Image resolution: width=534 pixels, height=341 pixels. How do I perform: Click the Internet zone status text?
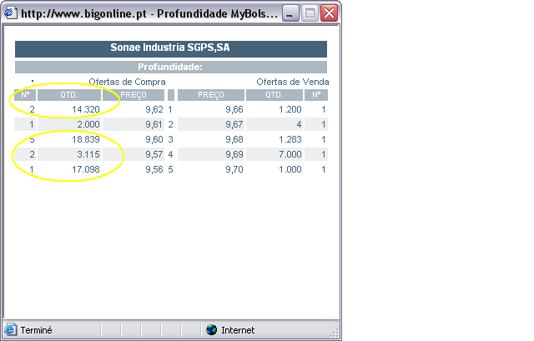(238, 330)
